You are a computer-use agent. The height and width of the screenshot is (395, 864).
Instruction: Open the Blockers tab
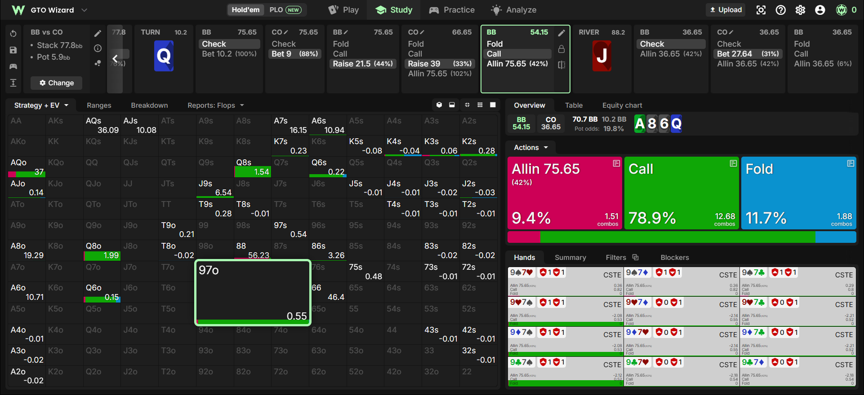tap(674, 258)
